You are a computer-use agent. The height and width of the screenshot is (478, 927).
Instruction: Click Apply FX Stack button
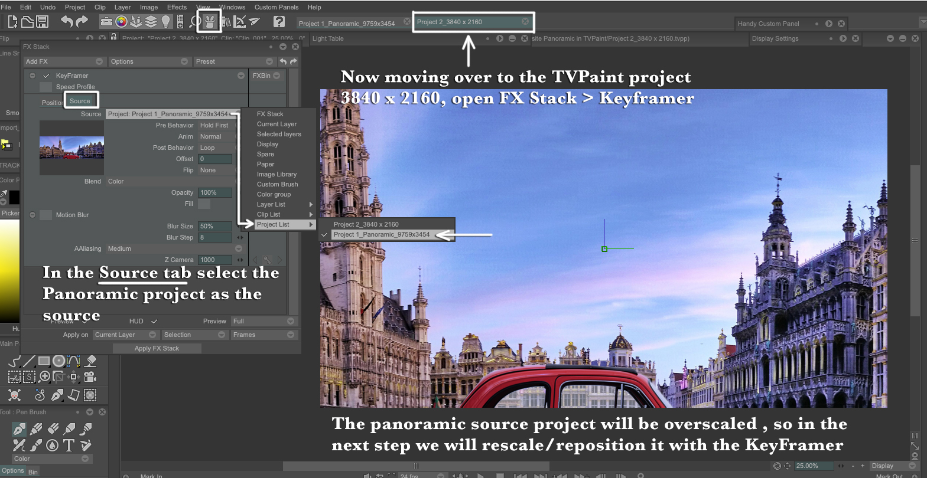coord(157,348)
